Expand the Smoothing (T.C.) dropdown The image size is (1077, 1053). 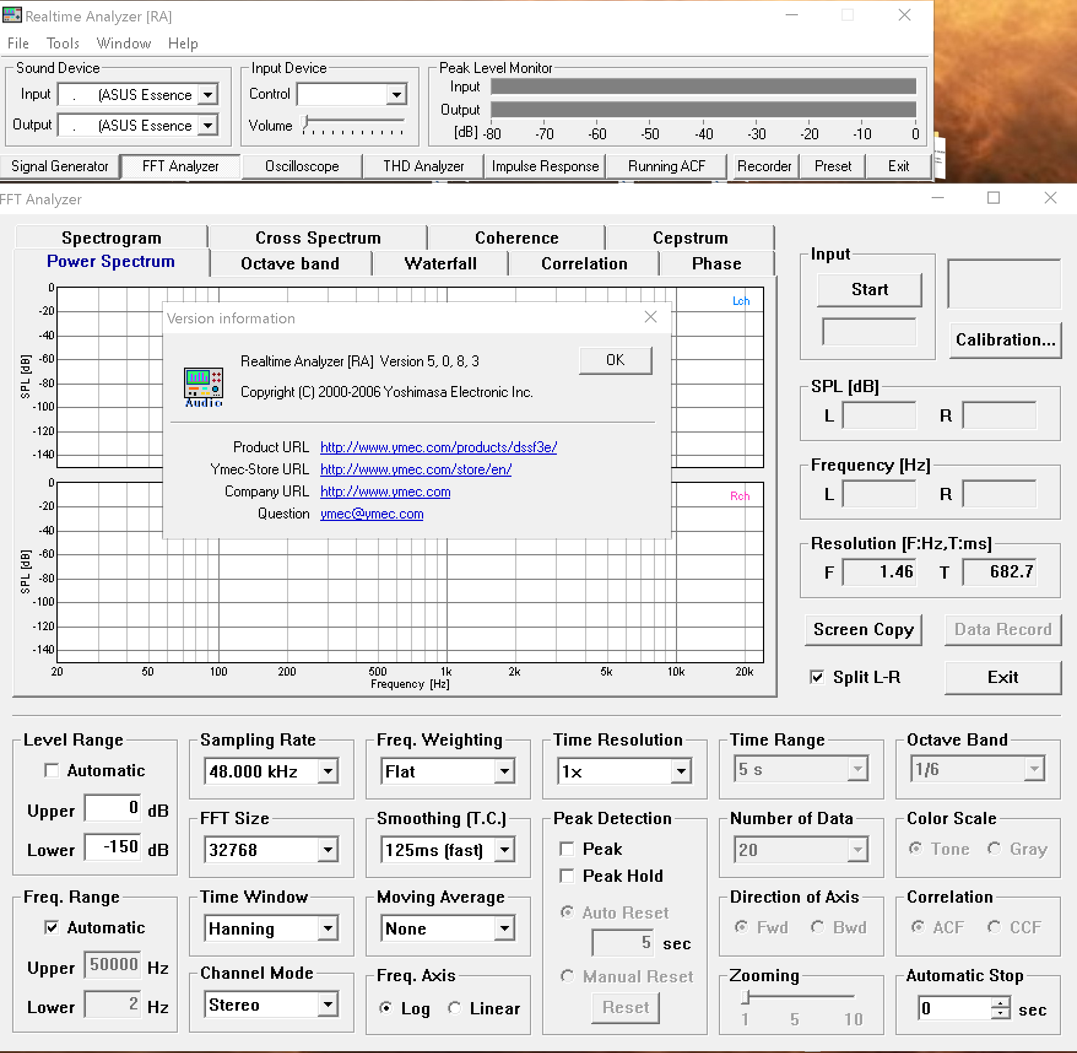[505, 850]
